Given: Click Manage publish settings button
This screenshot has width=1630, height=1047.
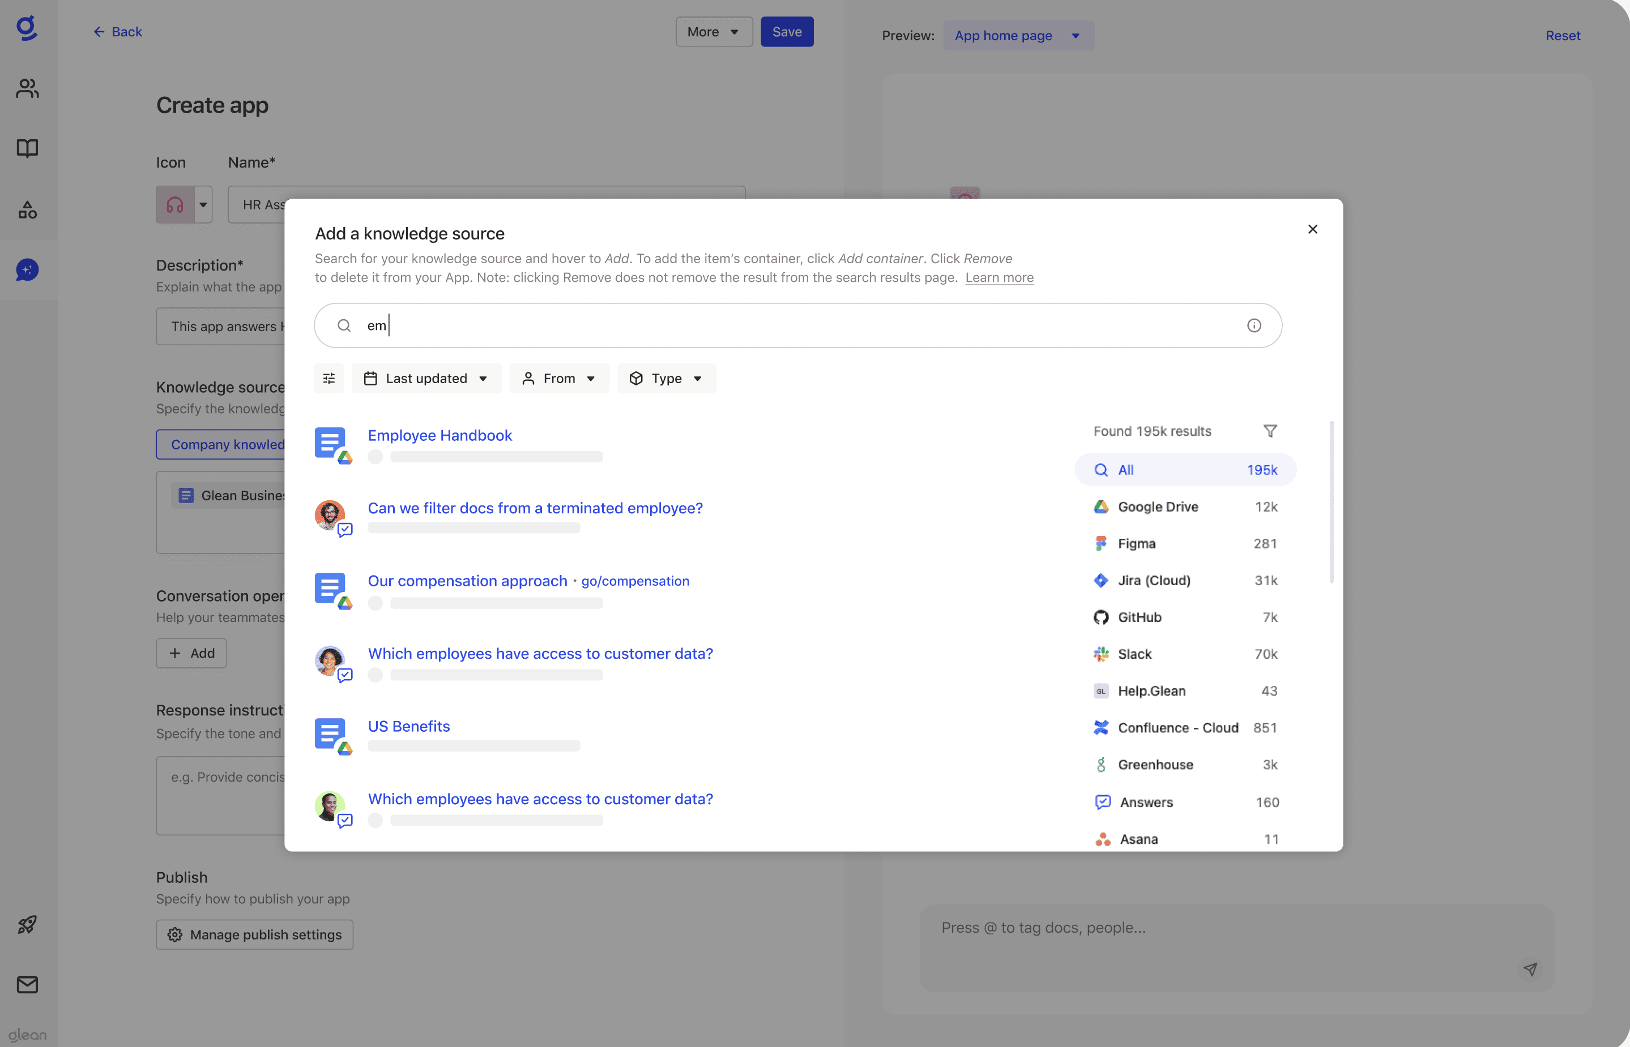Looking at the screenshot, I should coord(254,935).
